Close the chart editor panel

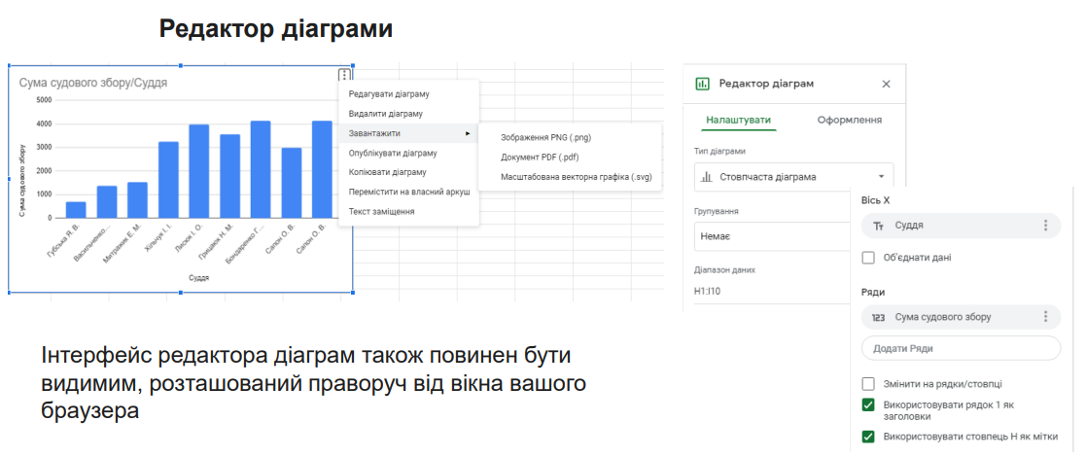coord(886,85)
